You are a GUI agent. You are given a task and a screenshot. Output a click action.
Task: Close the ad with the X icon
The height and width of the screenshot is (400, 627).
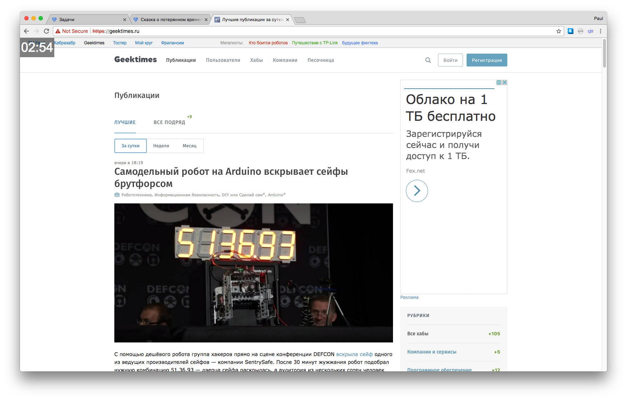click(x=504, y=83)
